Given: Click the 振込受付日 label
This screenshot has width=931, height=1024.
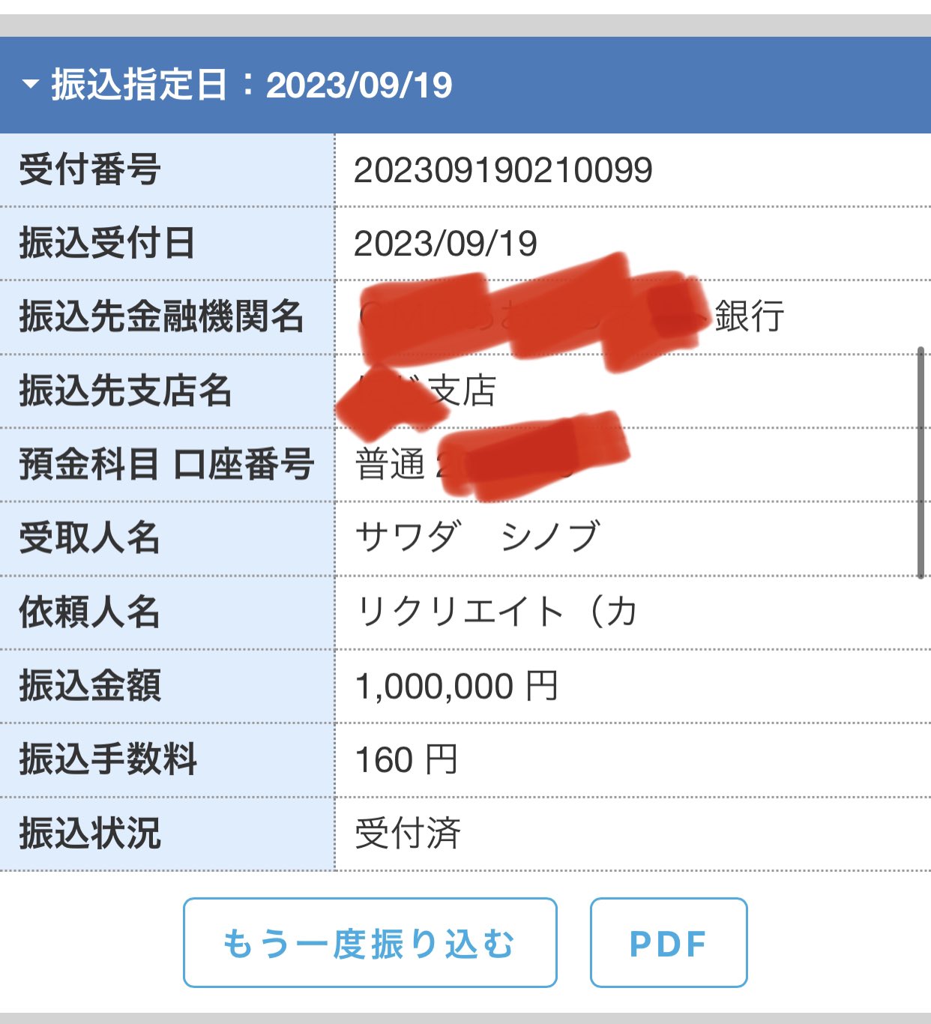Looking at the screenshot, I should pyautogui.click(x=107, y=244).
